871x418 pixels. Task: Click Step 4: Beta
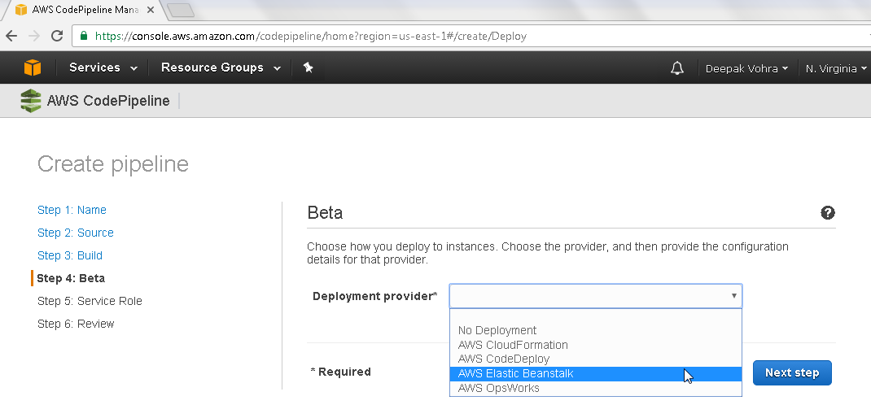point(71,278)
